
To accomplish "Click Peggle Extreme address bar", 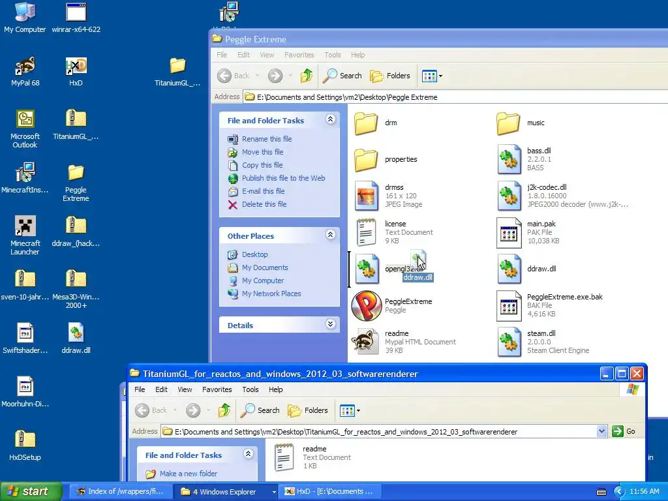I will 456,97.
